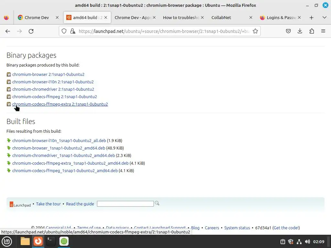Open chromium-browser 2:1snap1-0ubuntu2 package link
Image resolution: width=331 pixels, height=248 pixels.
(x=48, y=75)
